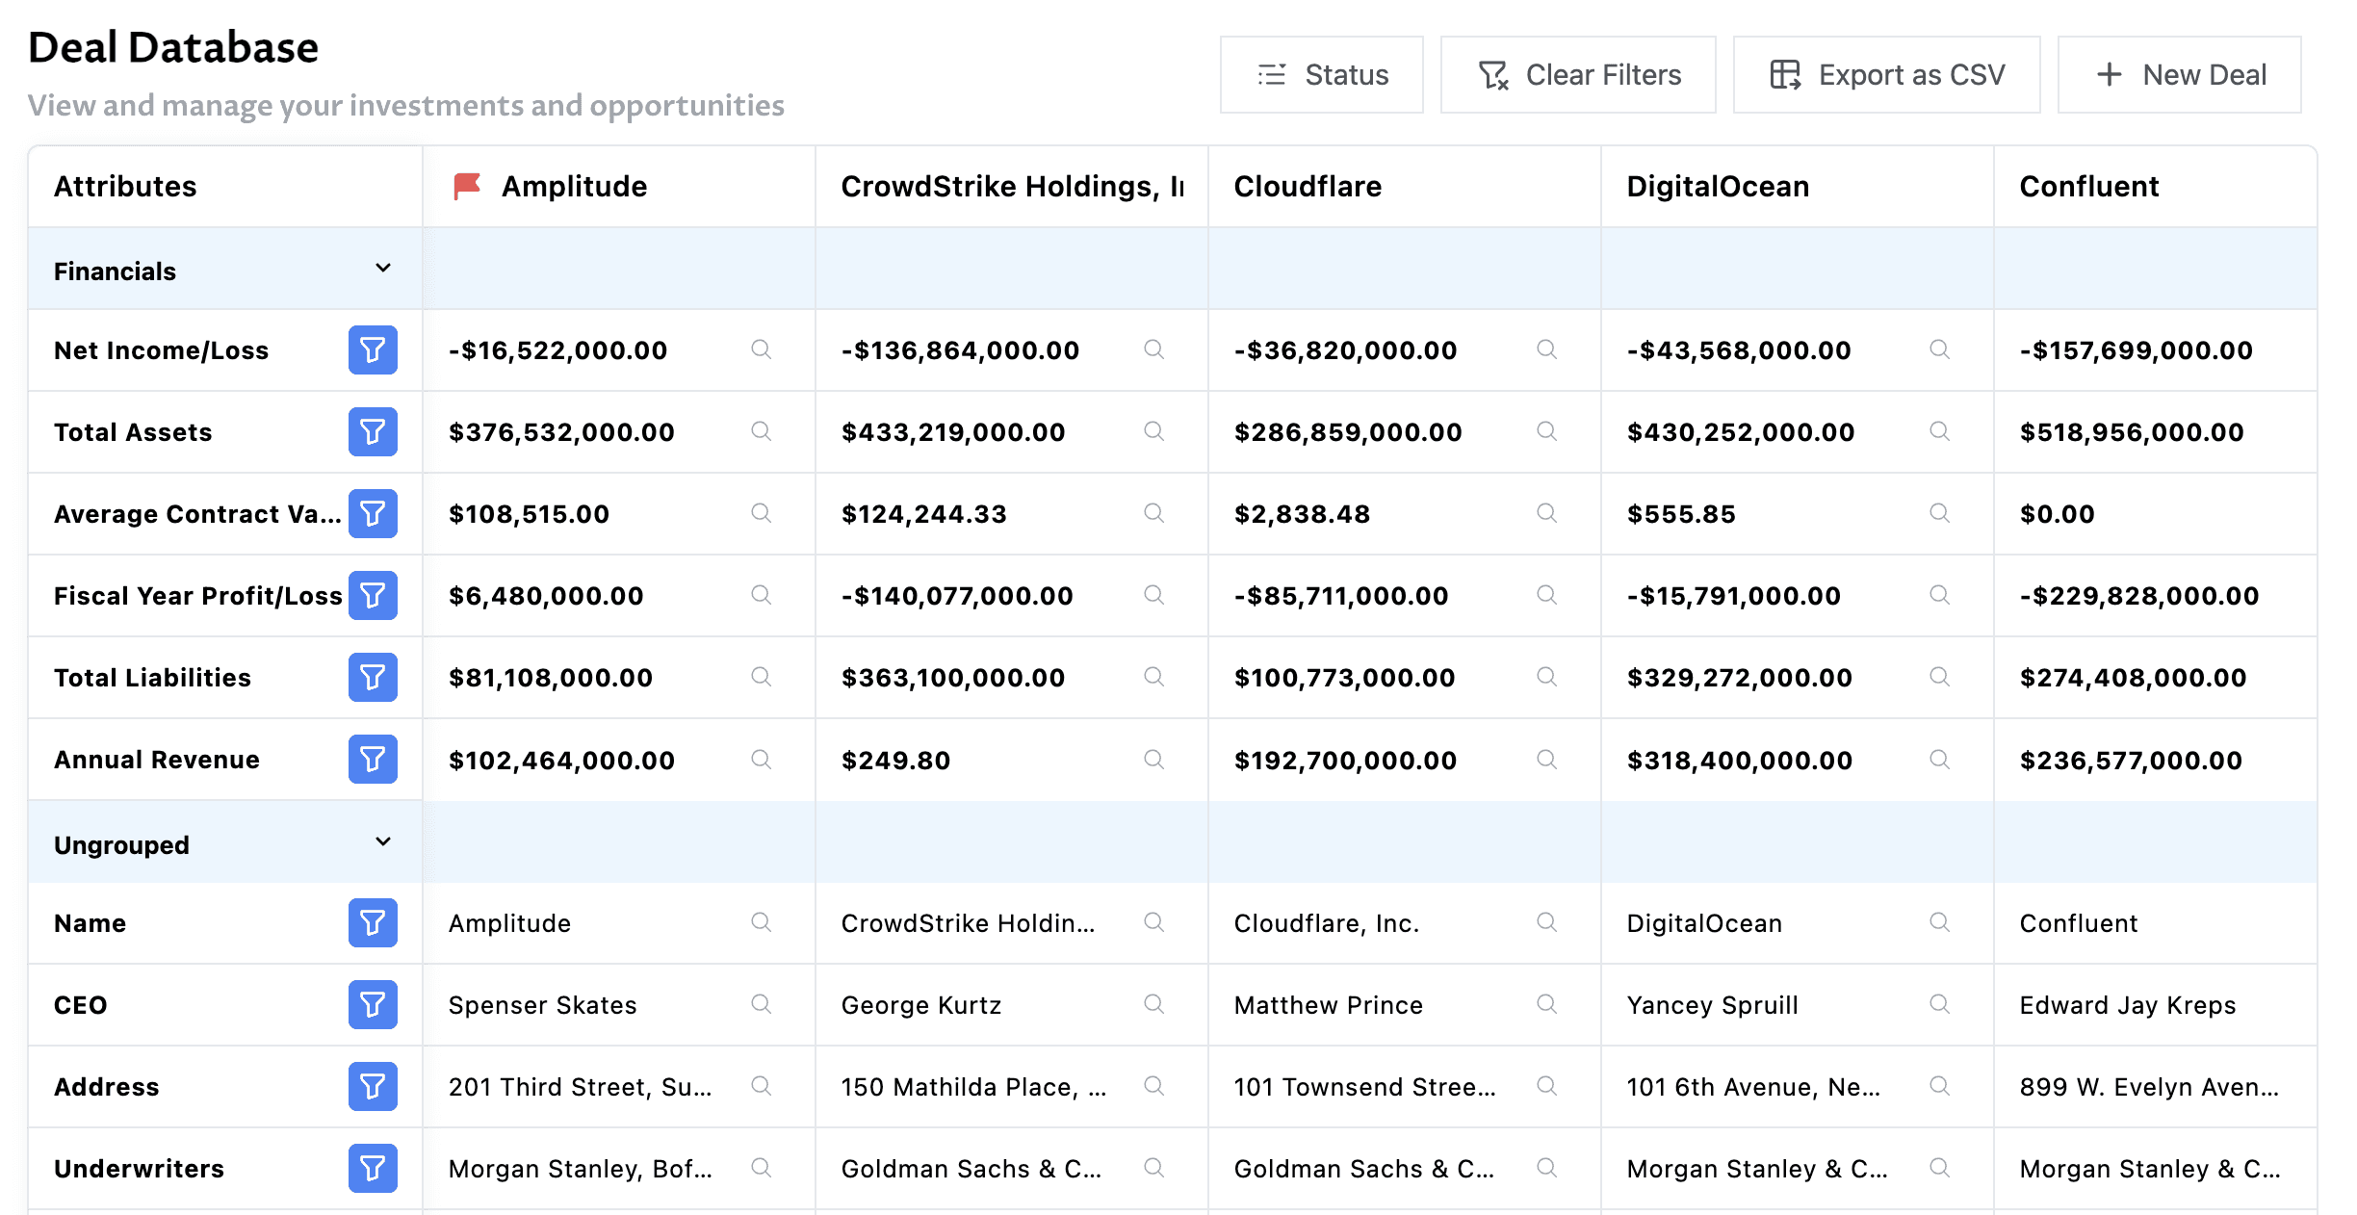Screen dimensions: 2357x1215
Task: Toggle filter on Total Liabilities row
Action: (373, 677)
